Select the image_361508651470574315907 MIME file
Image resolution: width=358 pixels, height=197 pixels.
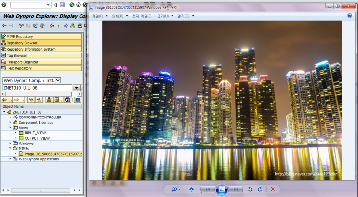pyautogui.click(x=53, y=154)
